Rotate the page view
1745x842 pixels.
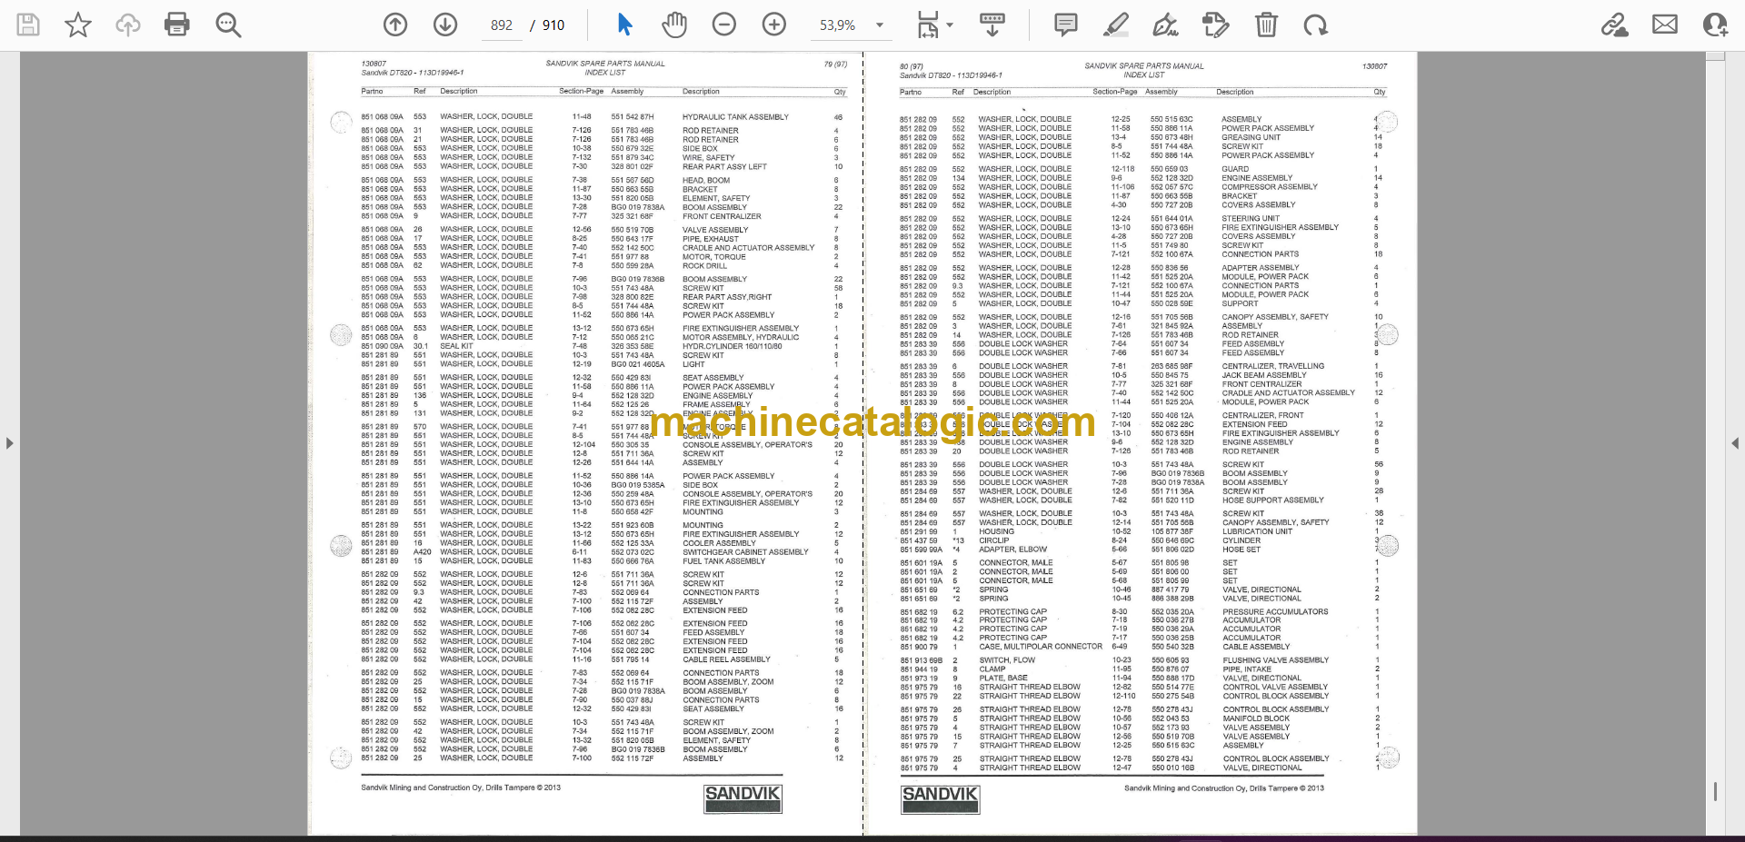(1315, 25)
